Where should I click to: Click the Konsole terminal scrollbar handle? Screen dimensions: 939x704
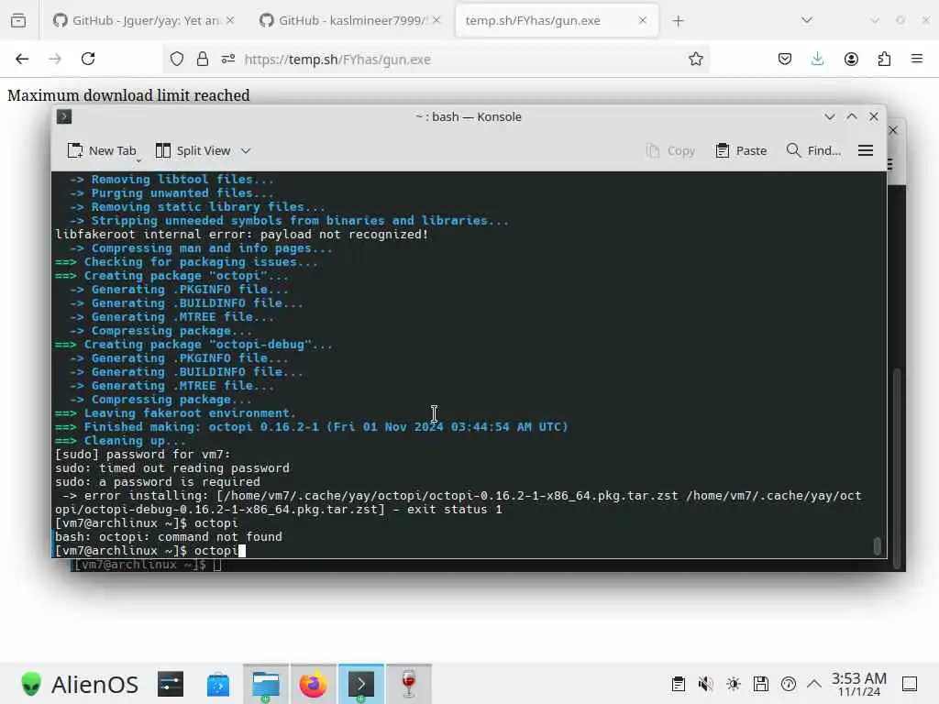(877, 546)
